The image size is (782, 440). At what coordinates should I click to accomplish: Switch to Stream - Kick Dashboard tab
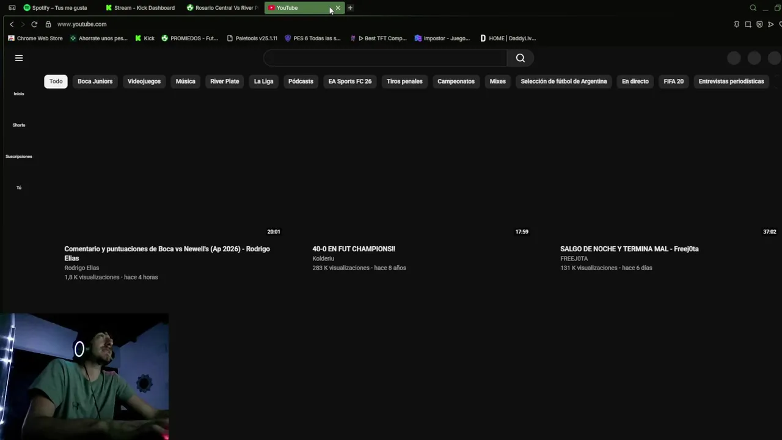click(141, 8)
